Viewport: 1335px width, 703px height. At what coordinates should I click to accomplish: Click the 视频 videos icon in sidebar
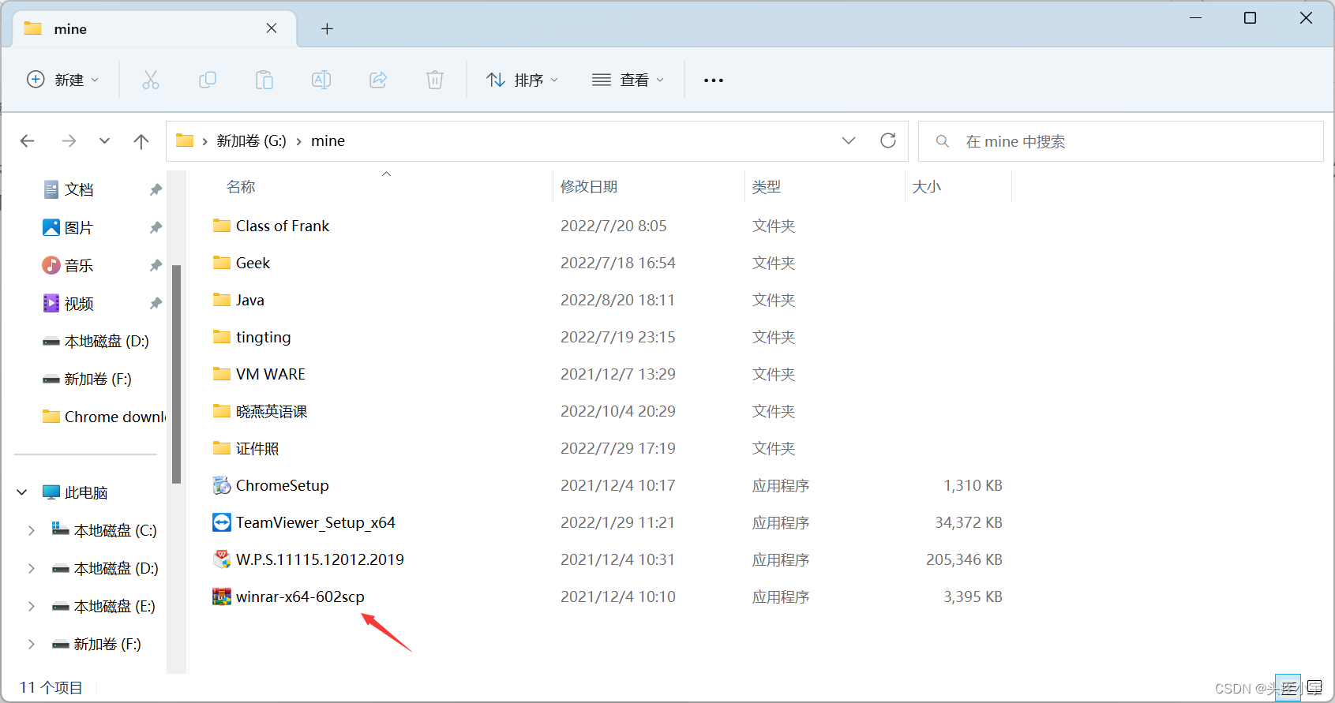51,303
